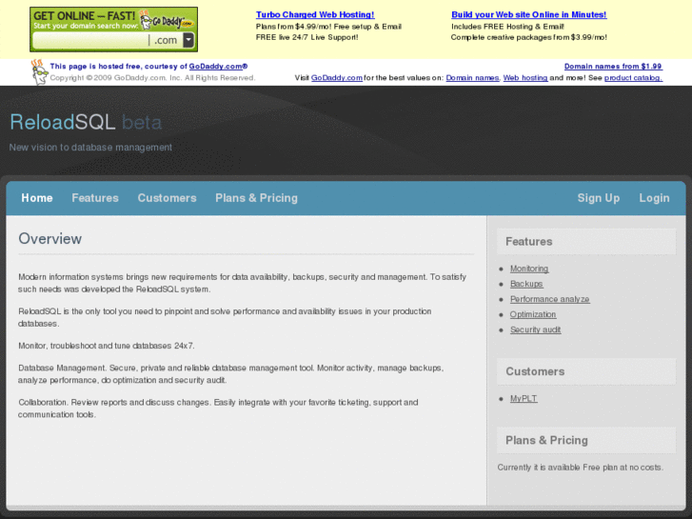Open the Login page
The width and height of the screenshot is (692, 519).
(x=654, y=198)
